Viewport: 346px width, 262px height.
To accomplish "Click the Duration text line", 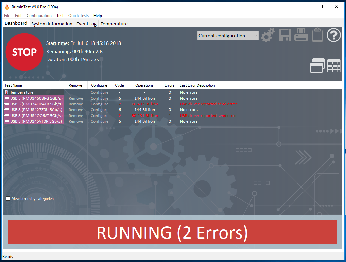I will point(72,59).
